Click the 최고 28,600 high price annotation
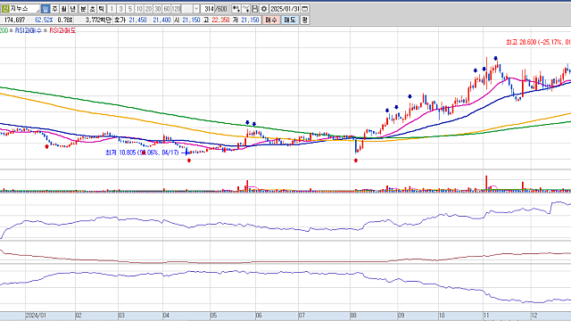Screen dimensions: 571x321 [538, 42]
